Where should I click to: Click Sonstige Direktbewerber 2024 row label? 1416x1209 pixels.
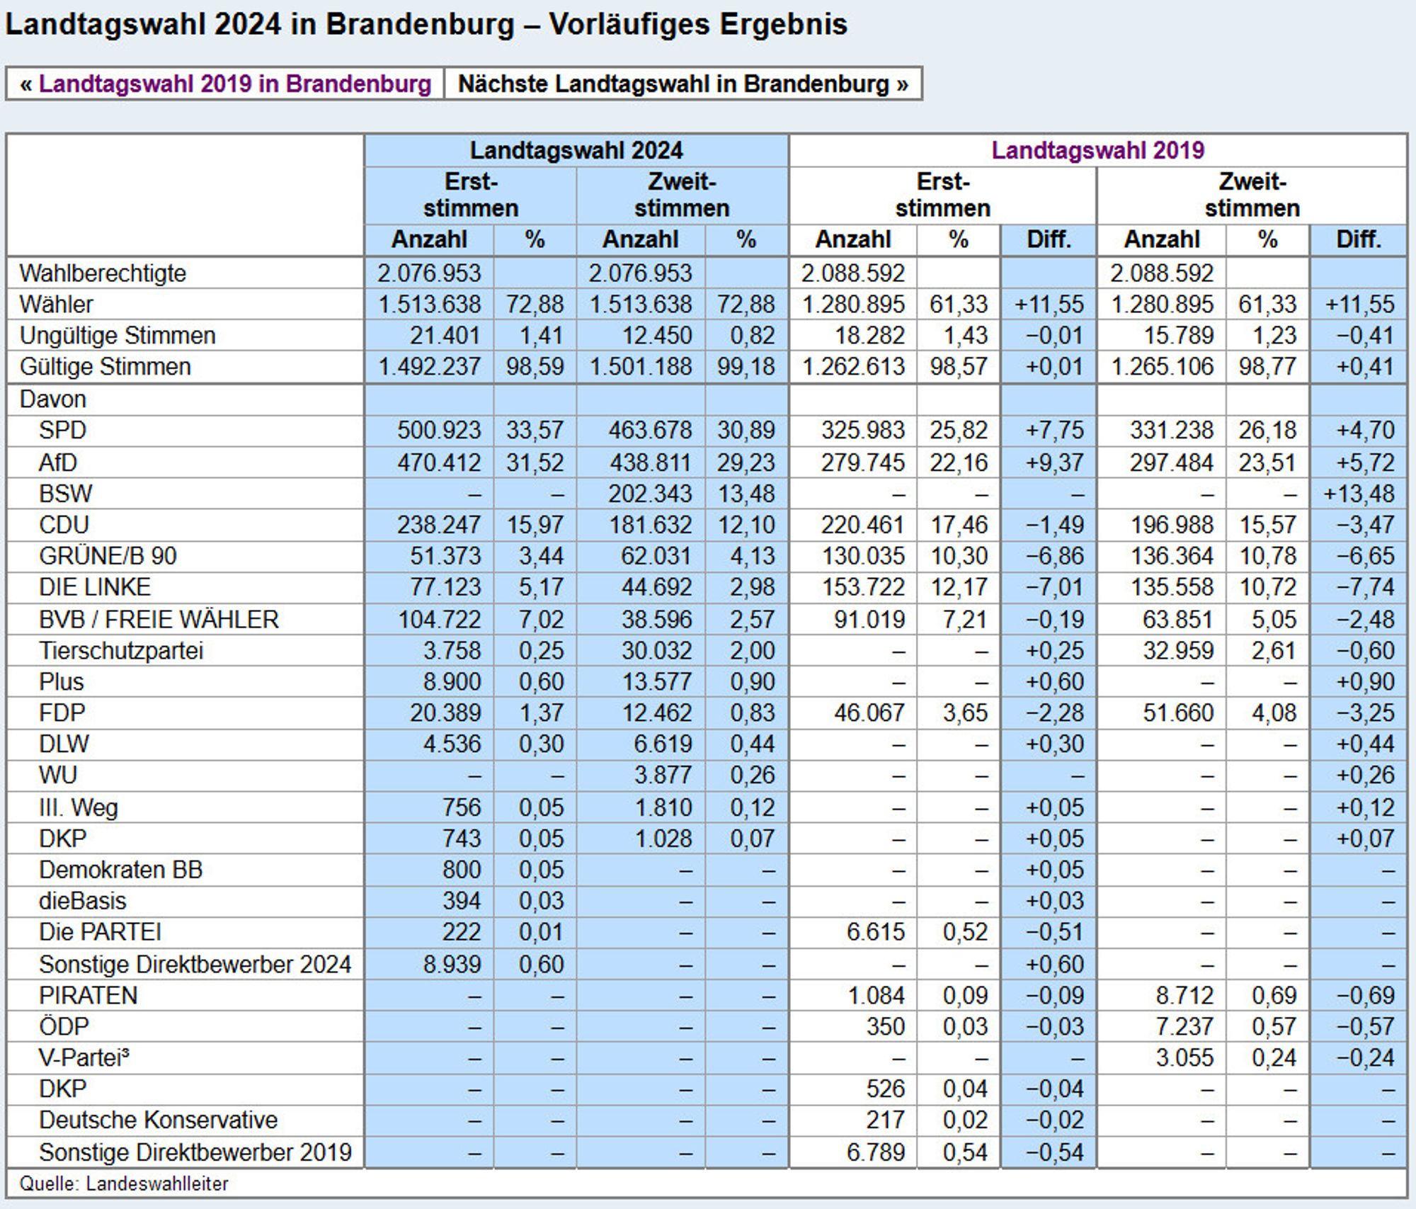pos(195,964)
